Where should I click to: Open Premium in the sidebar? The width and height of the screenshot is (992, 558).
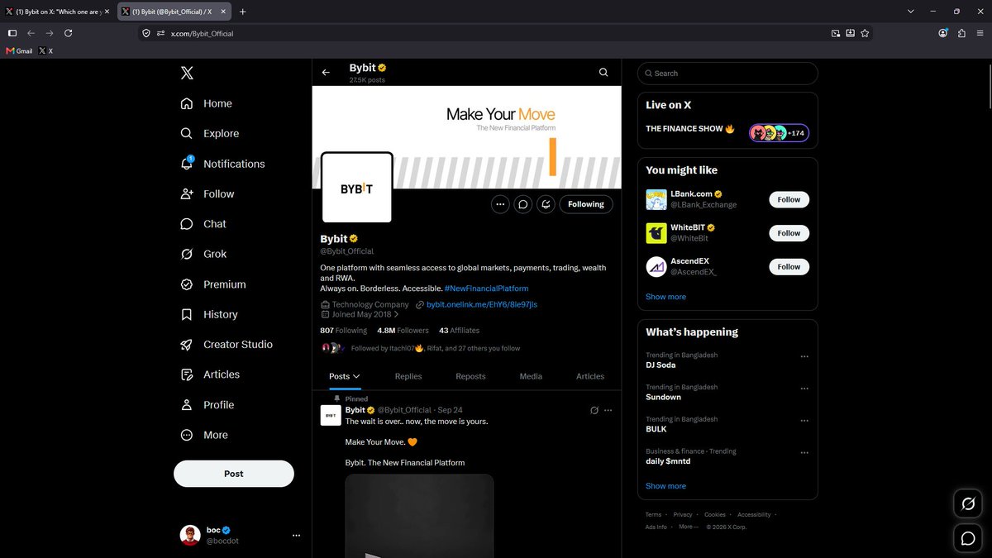coord(213,284)
